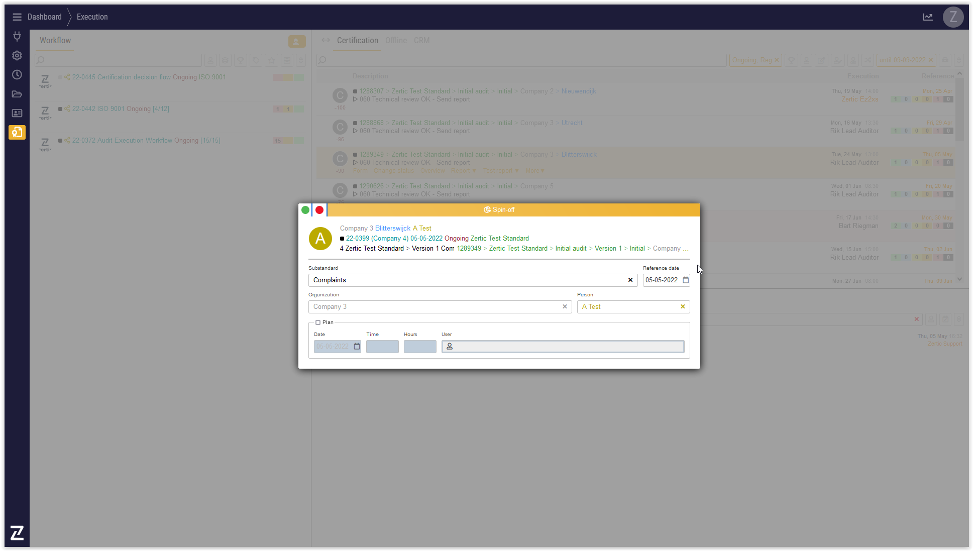Clear the Complaints substandard selection

(x=630, y=280)
